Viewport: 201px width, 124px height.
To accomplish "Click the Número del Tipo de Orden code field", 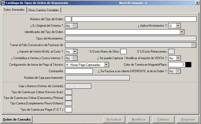I will click(68, 19).
